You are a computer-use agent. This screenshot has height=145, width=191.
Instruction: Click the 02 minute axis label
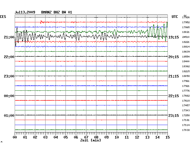pos(35,137)
